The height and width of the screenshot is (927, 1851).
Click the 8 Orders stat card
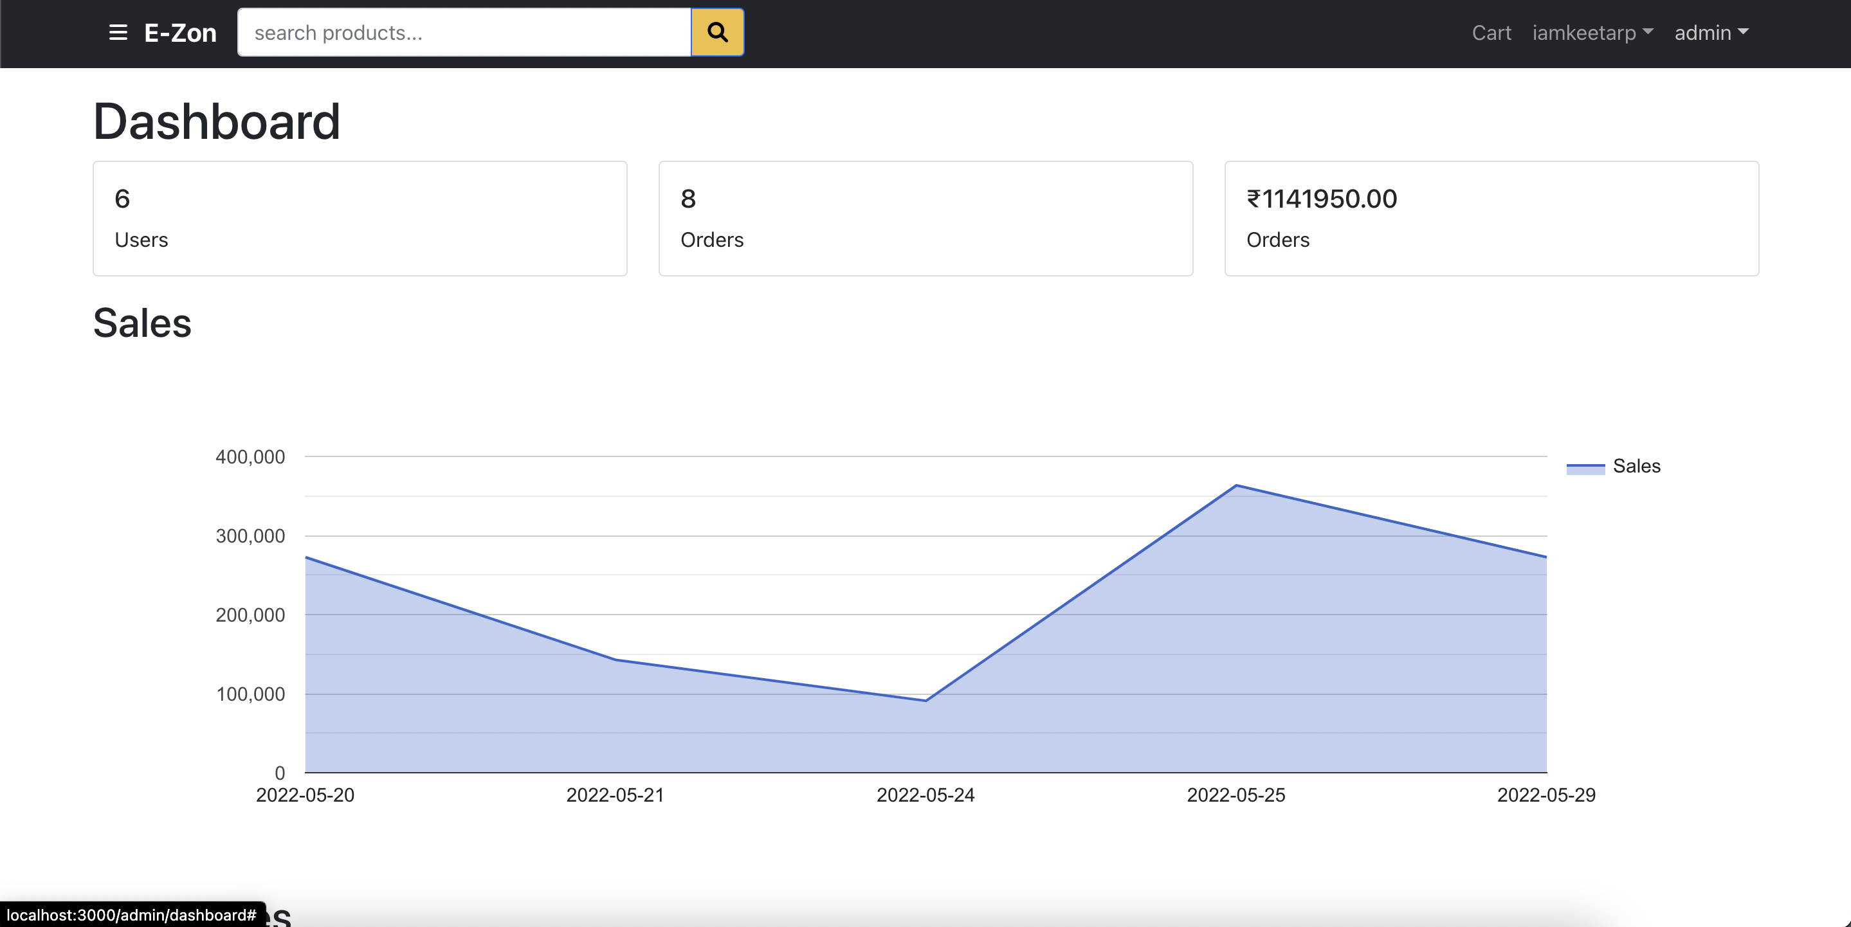925,219
